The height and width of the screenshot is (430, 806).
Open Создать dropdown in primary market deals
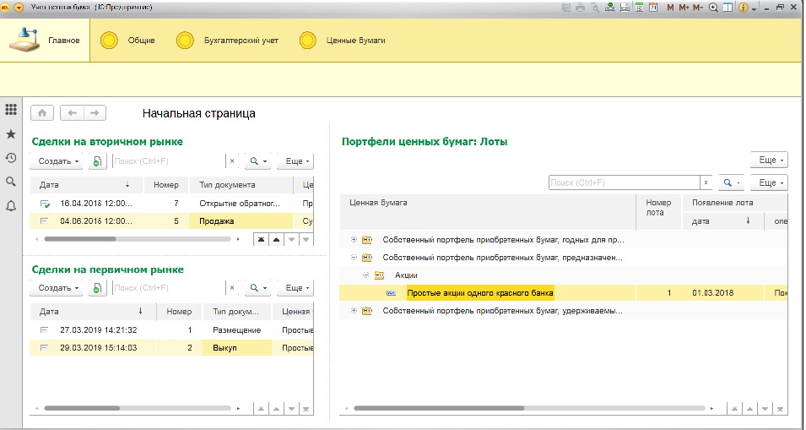pyautogui.click(x=58, y=288)
